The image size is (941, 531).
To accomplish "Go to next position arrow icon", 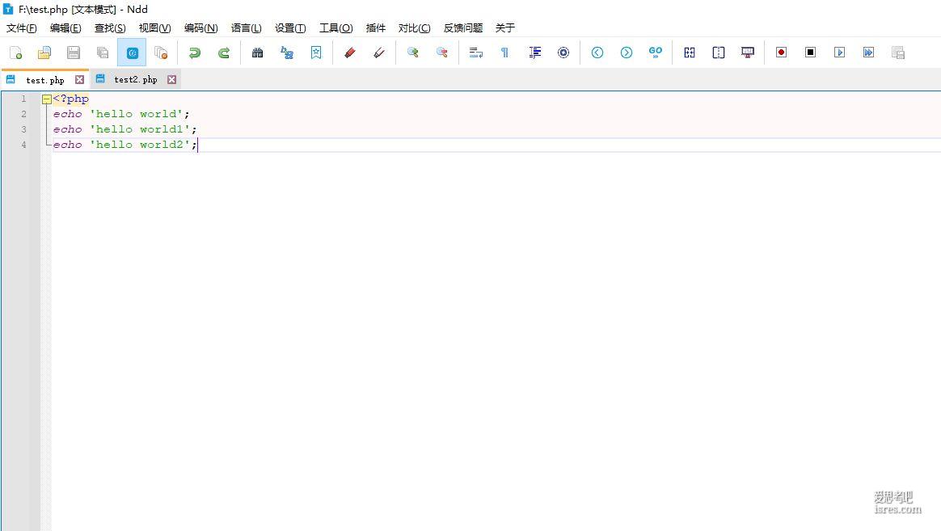I will click(x=626, y=53).
